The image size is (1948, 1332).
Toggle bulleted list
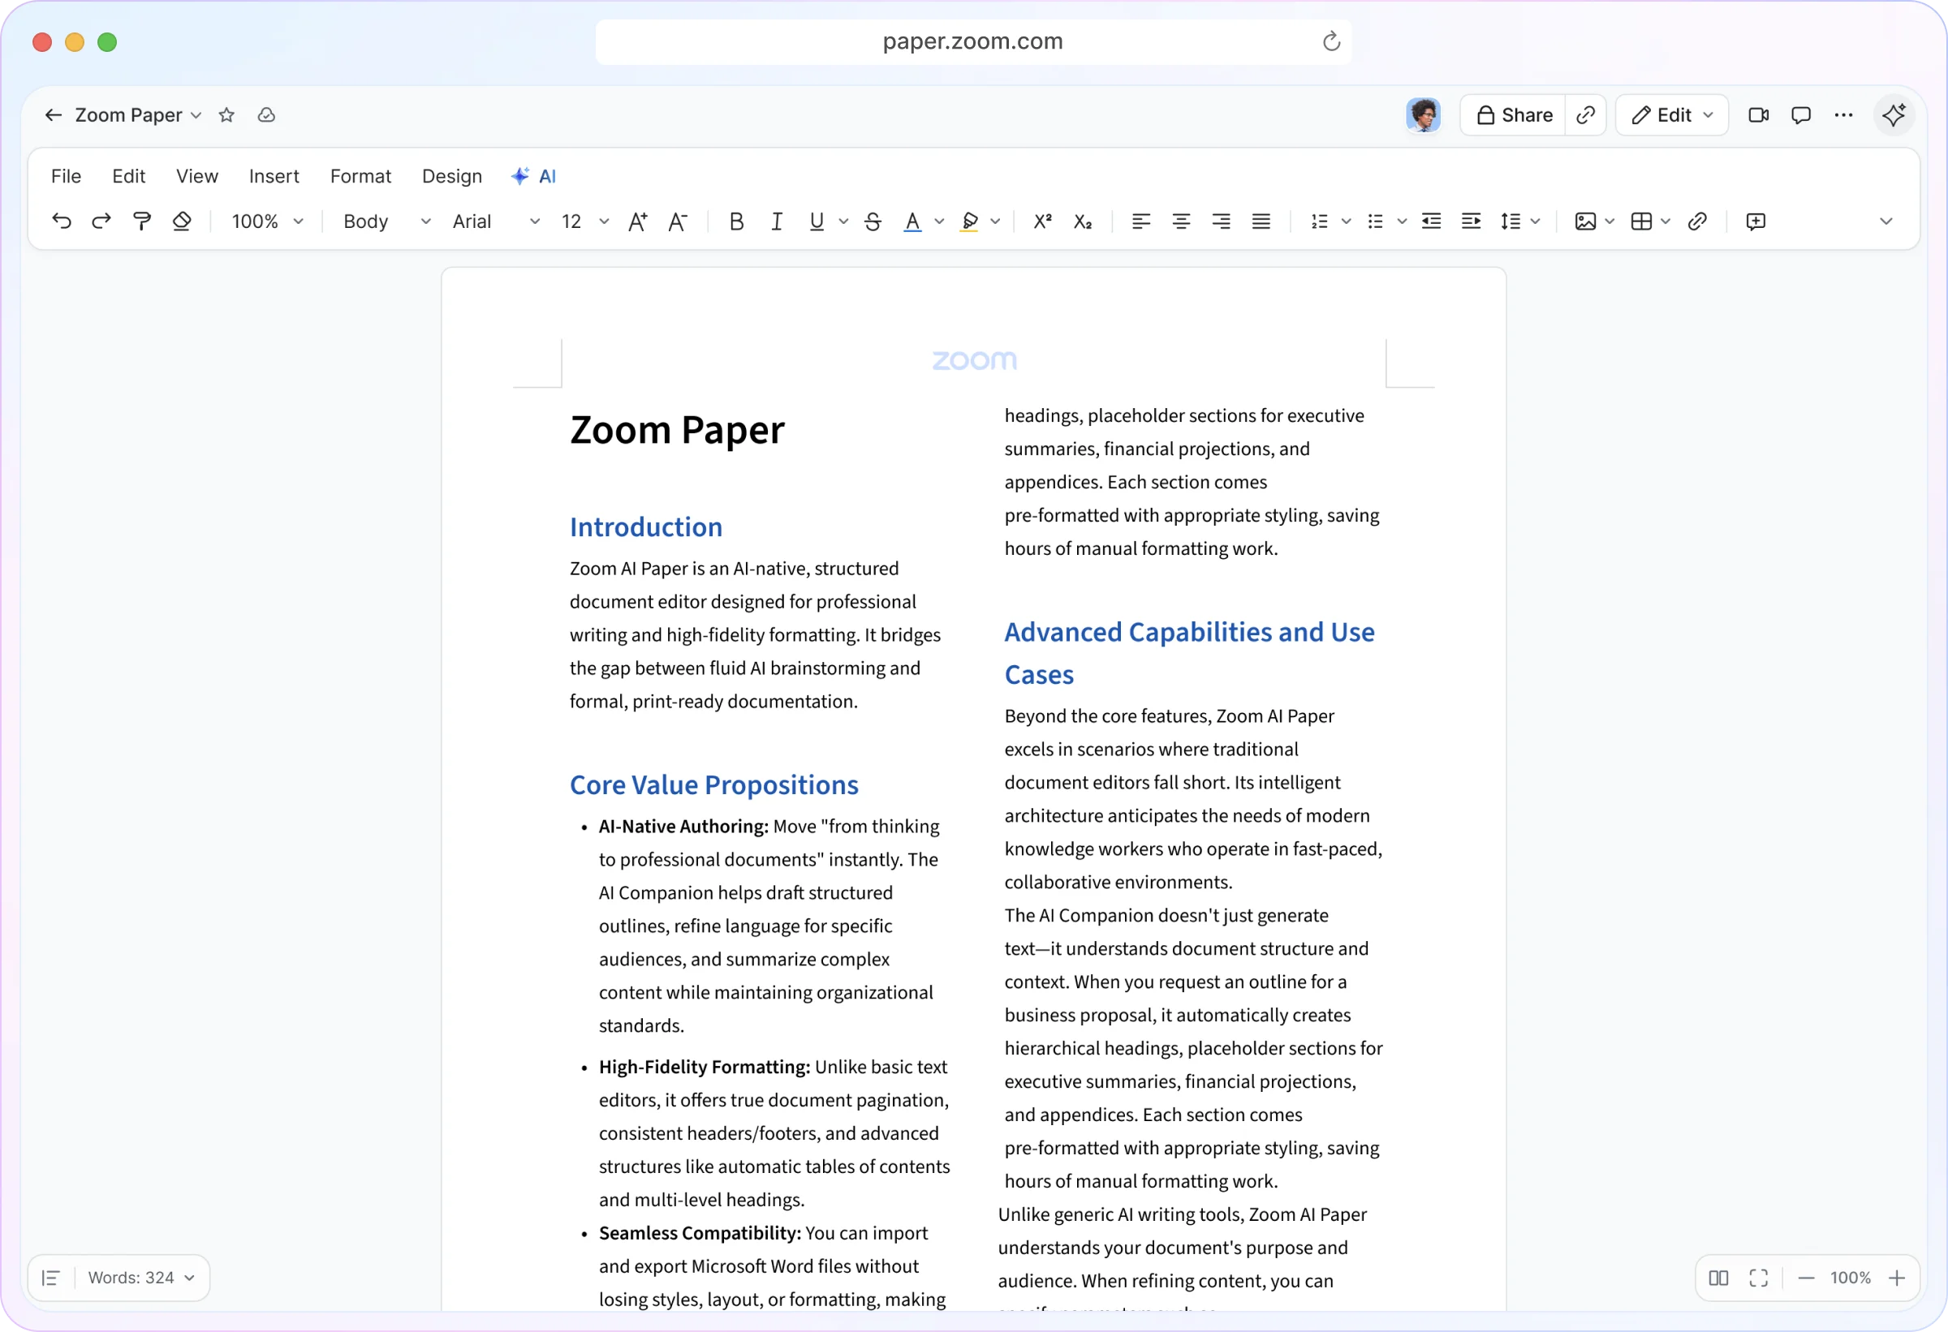[1376, 221]
